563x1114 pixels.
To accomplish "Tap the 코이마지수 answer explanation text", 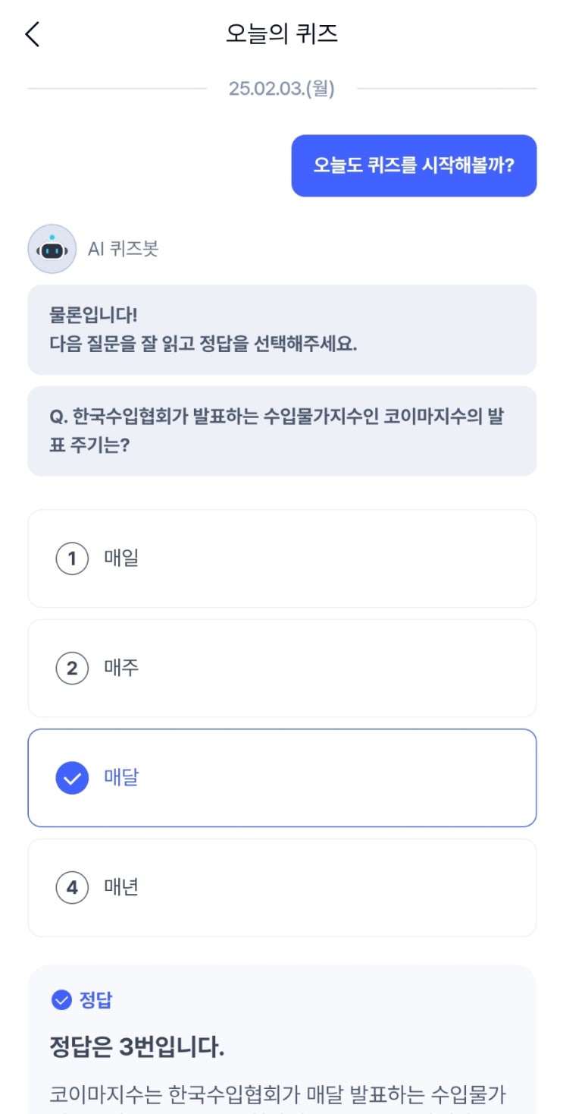I will pos(278,1095).
